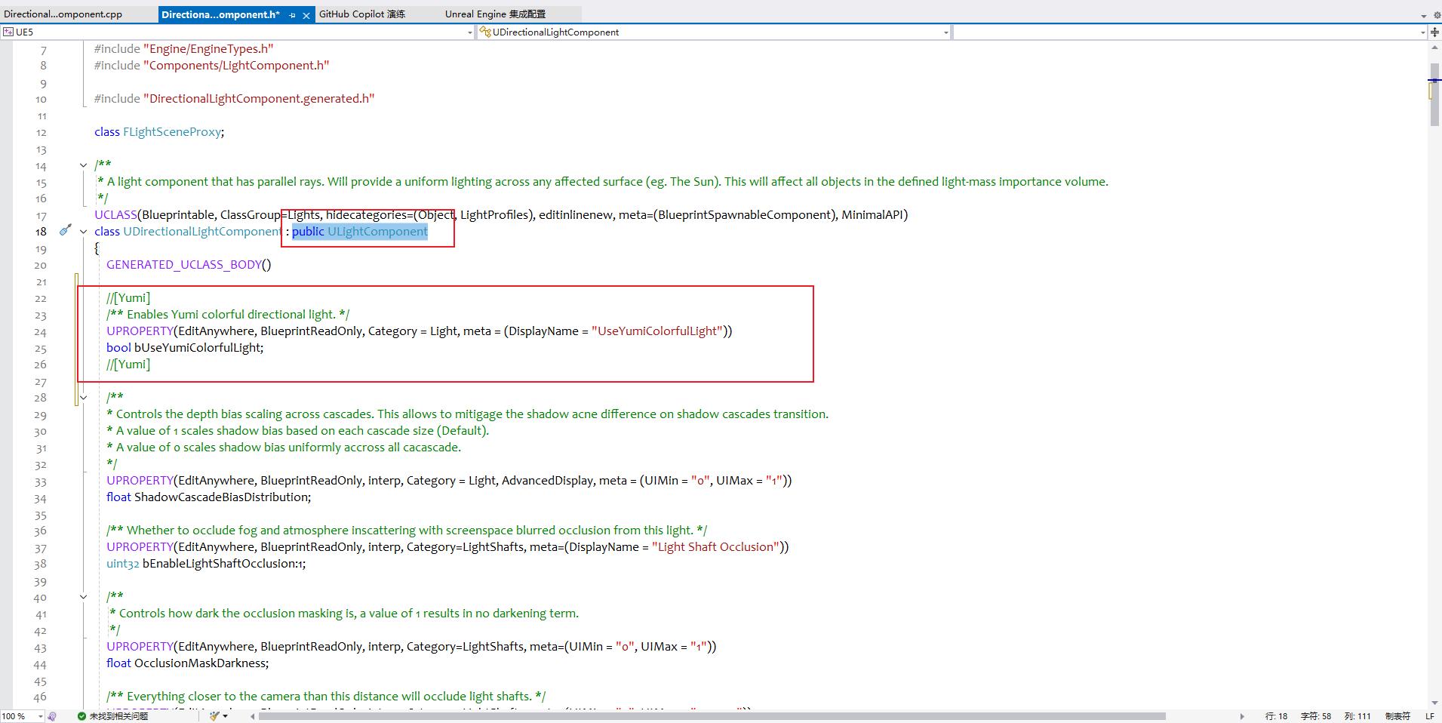The width and height of the screenshot is (1442, 723).
Task: Click the 行: 18 line indicator
Action: (x=1277, y=716)
